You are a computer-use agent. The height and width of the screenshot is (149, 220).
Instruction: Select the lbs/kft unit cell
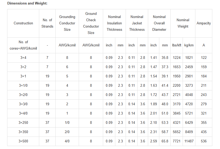(x=177, y=45)
